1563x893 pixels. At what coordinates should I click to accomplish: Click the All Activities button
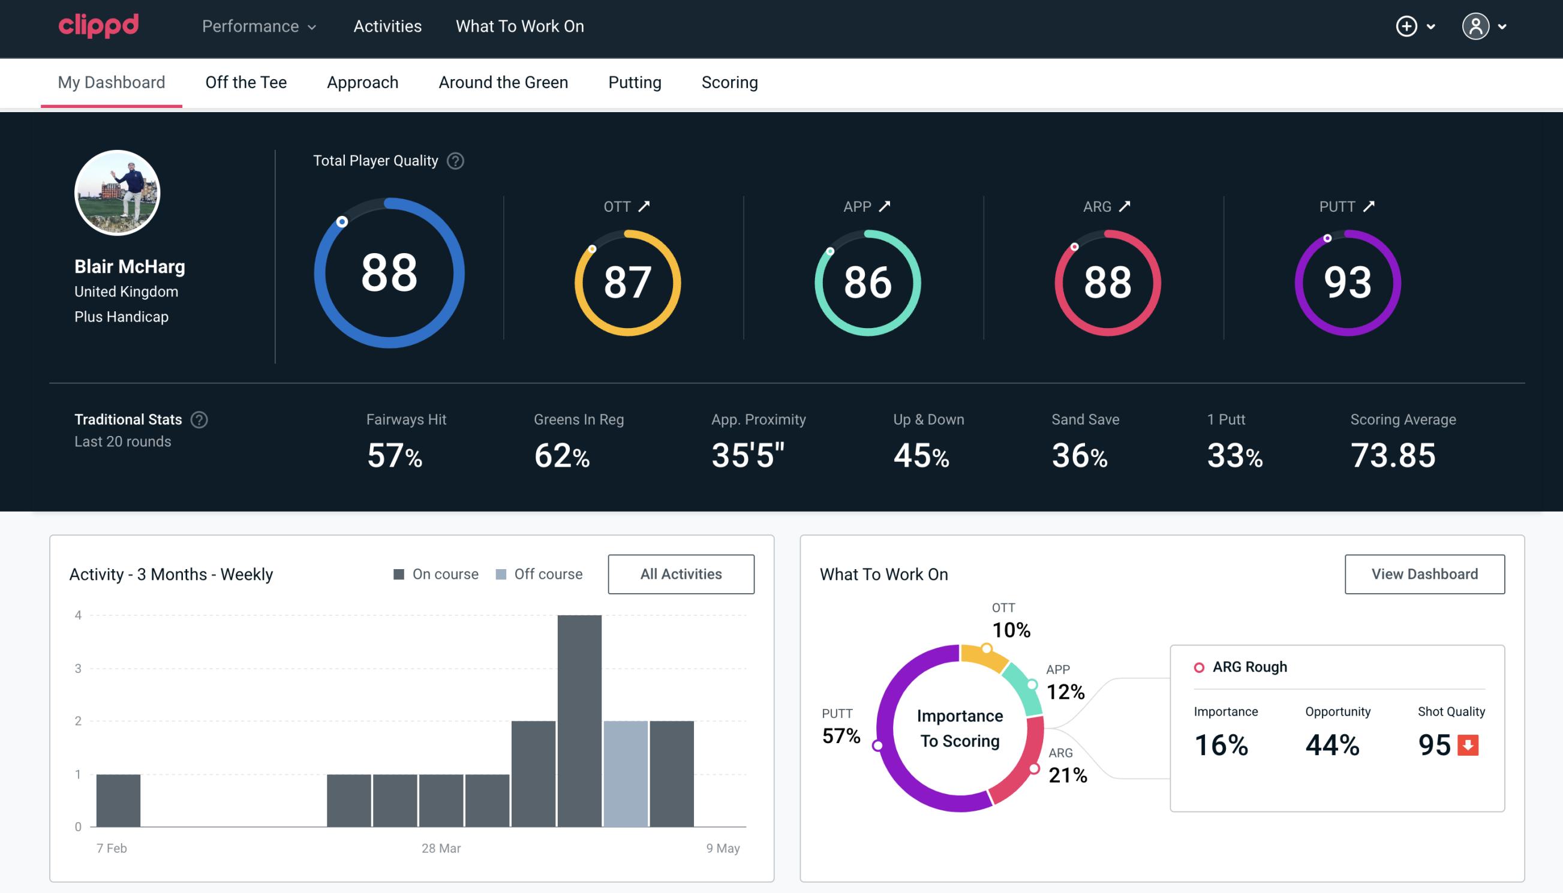[x=681, y=574]
